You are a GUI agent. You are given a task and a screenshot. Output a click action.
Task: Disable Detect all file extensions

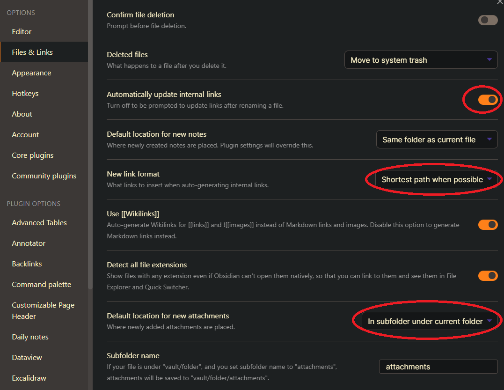click(x=488, y=276)
